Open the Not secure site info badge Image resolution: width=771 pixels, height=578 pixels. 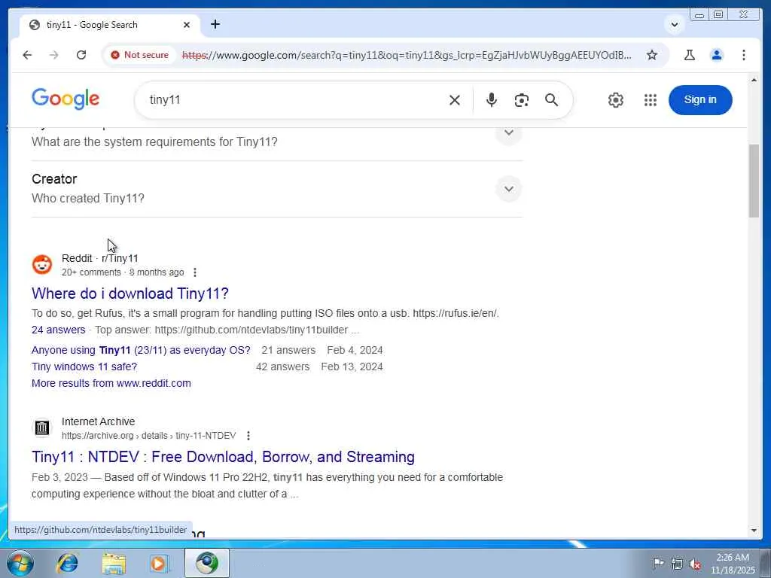click(x=139, y=55)
